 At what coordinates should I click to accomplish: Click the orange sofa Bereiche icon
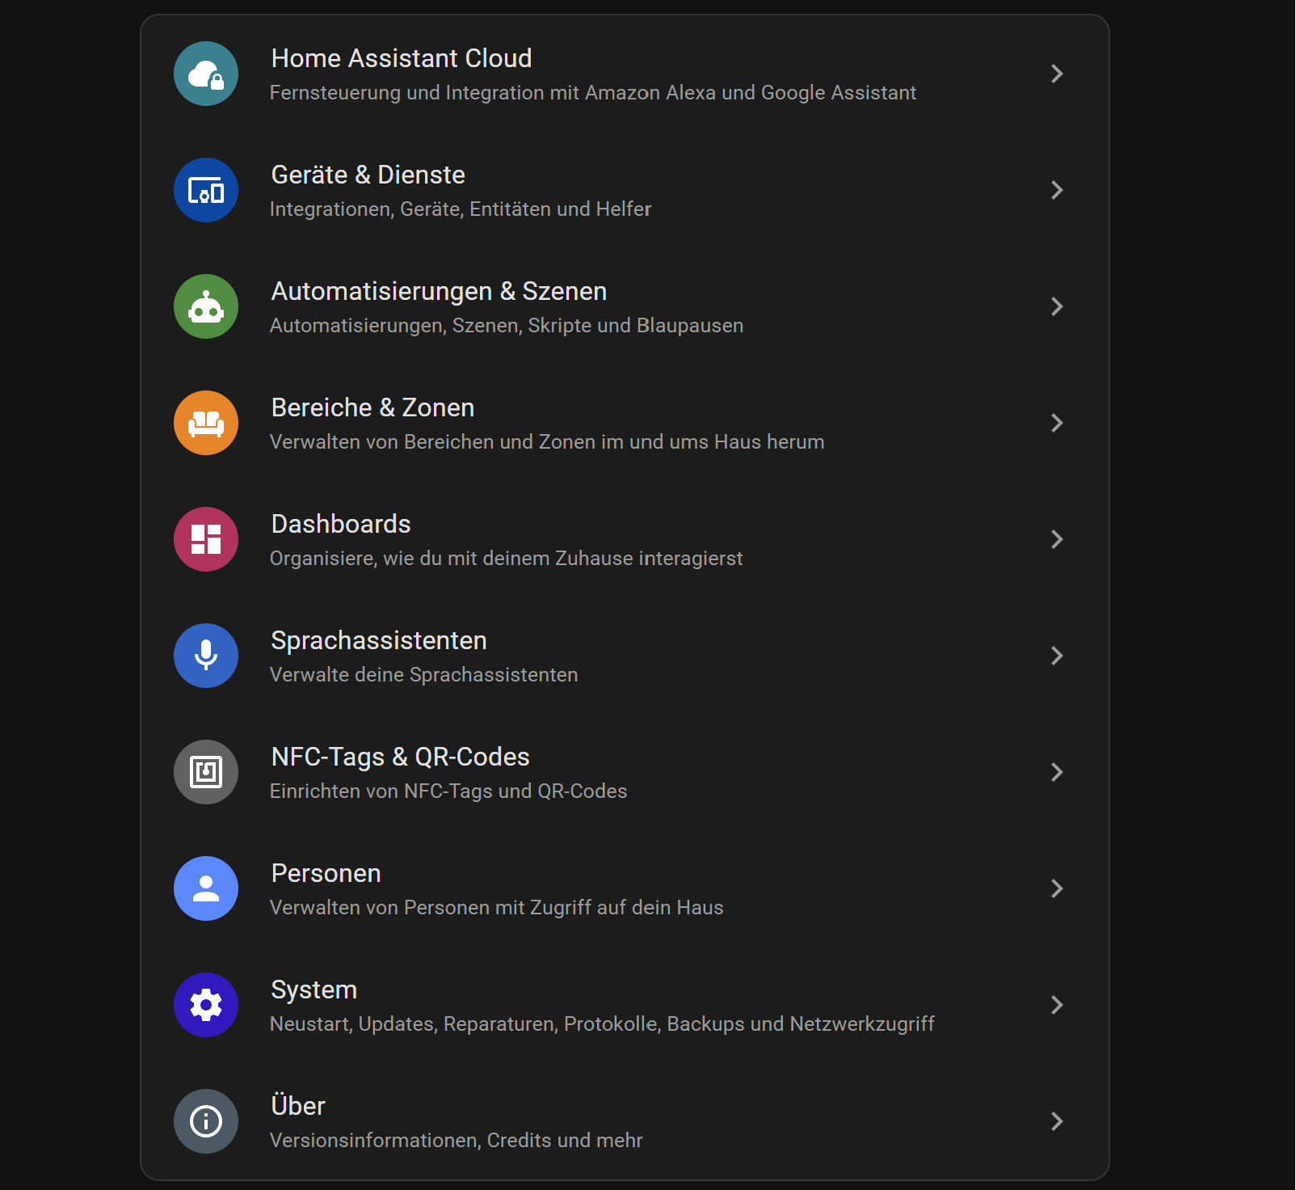206,423
